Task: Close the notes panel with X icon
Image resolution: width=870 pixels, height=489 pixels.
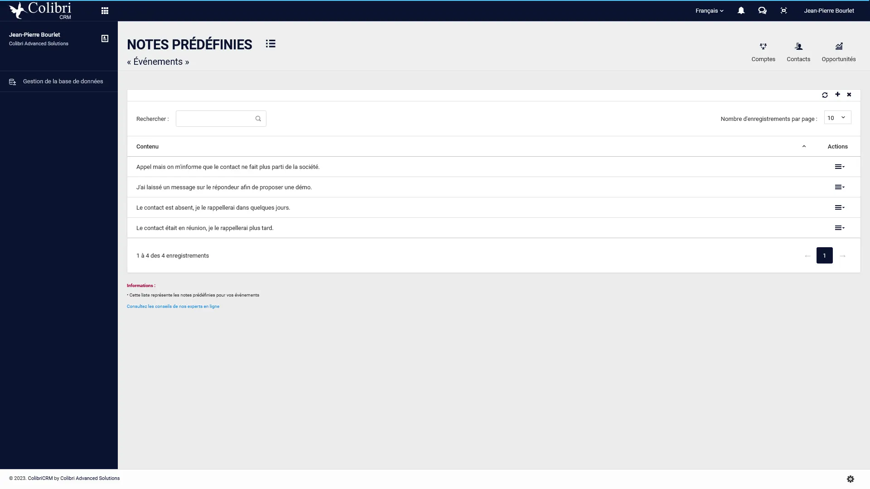Action: 849,95
